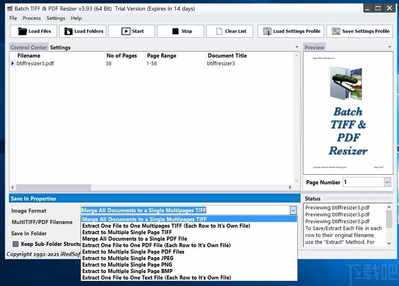Click the Load Folders icon
The height and width of the screenshot is (286, 399).
click(68, 31)
